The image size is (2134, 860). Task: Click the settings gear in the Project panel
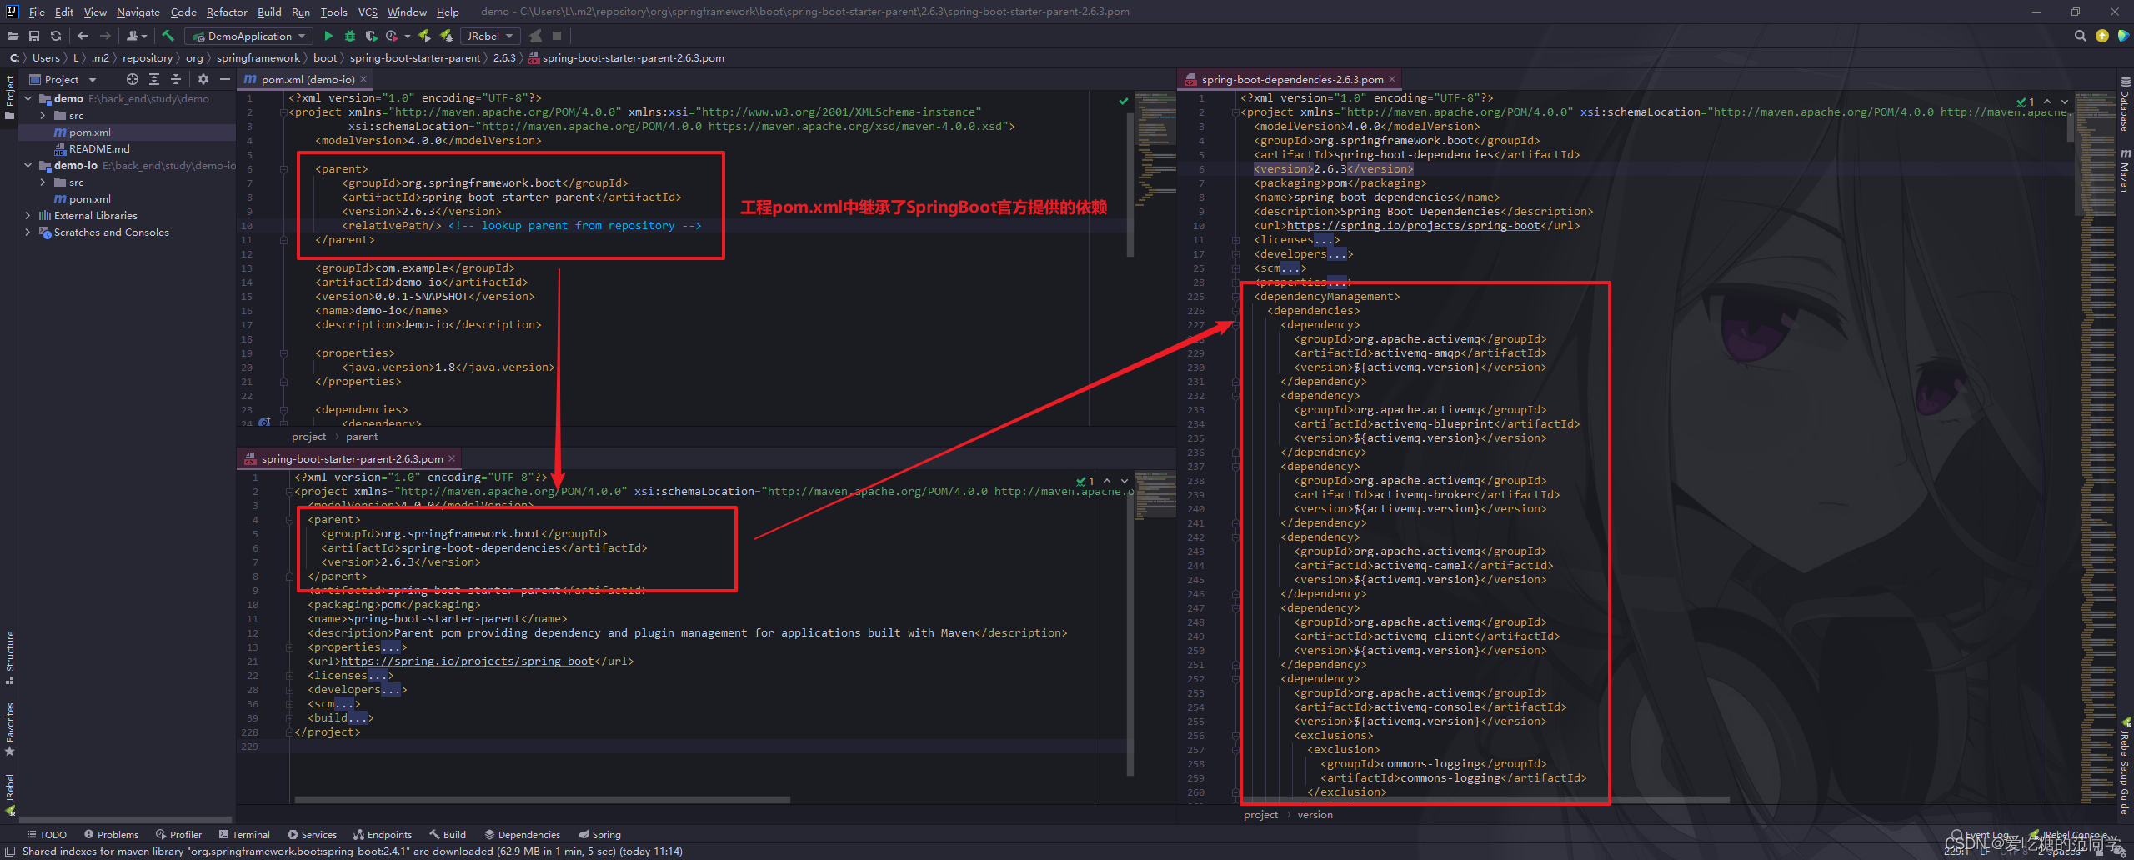tap(203, 79)
